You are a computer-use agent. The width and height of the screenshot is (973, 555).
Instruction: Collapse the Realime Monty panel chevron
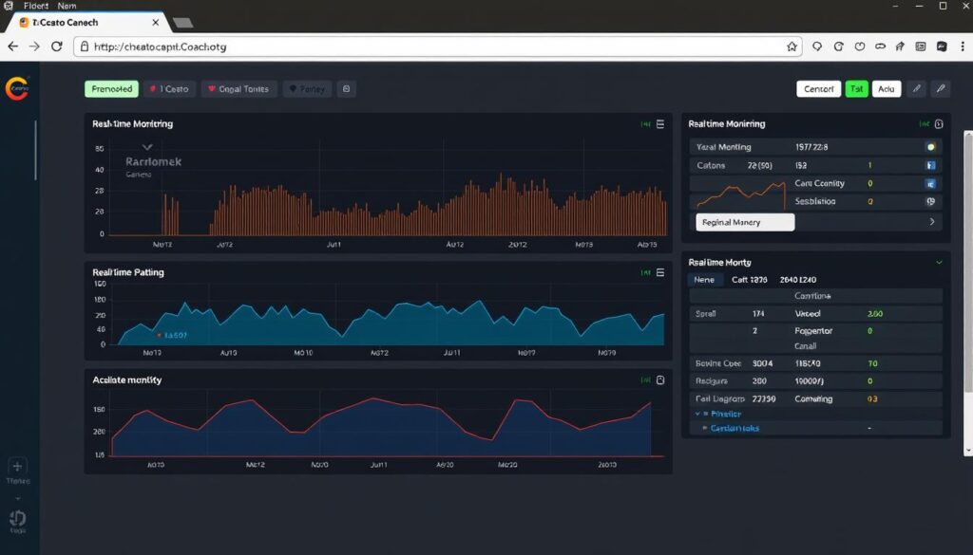939,263
